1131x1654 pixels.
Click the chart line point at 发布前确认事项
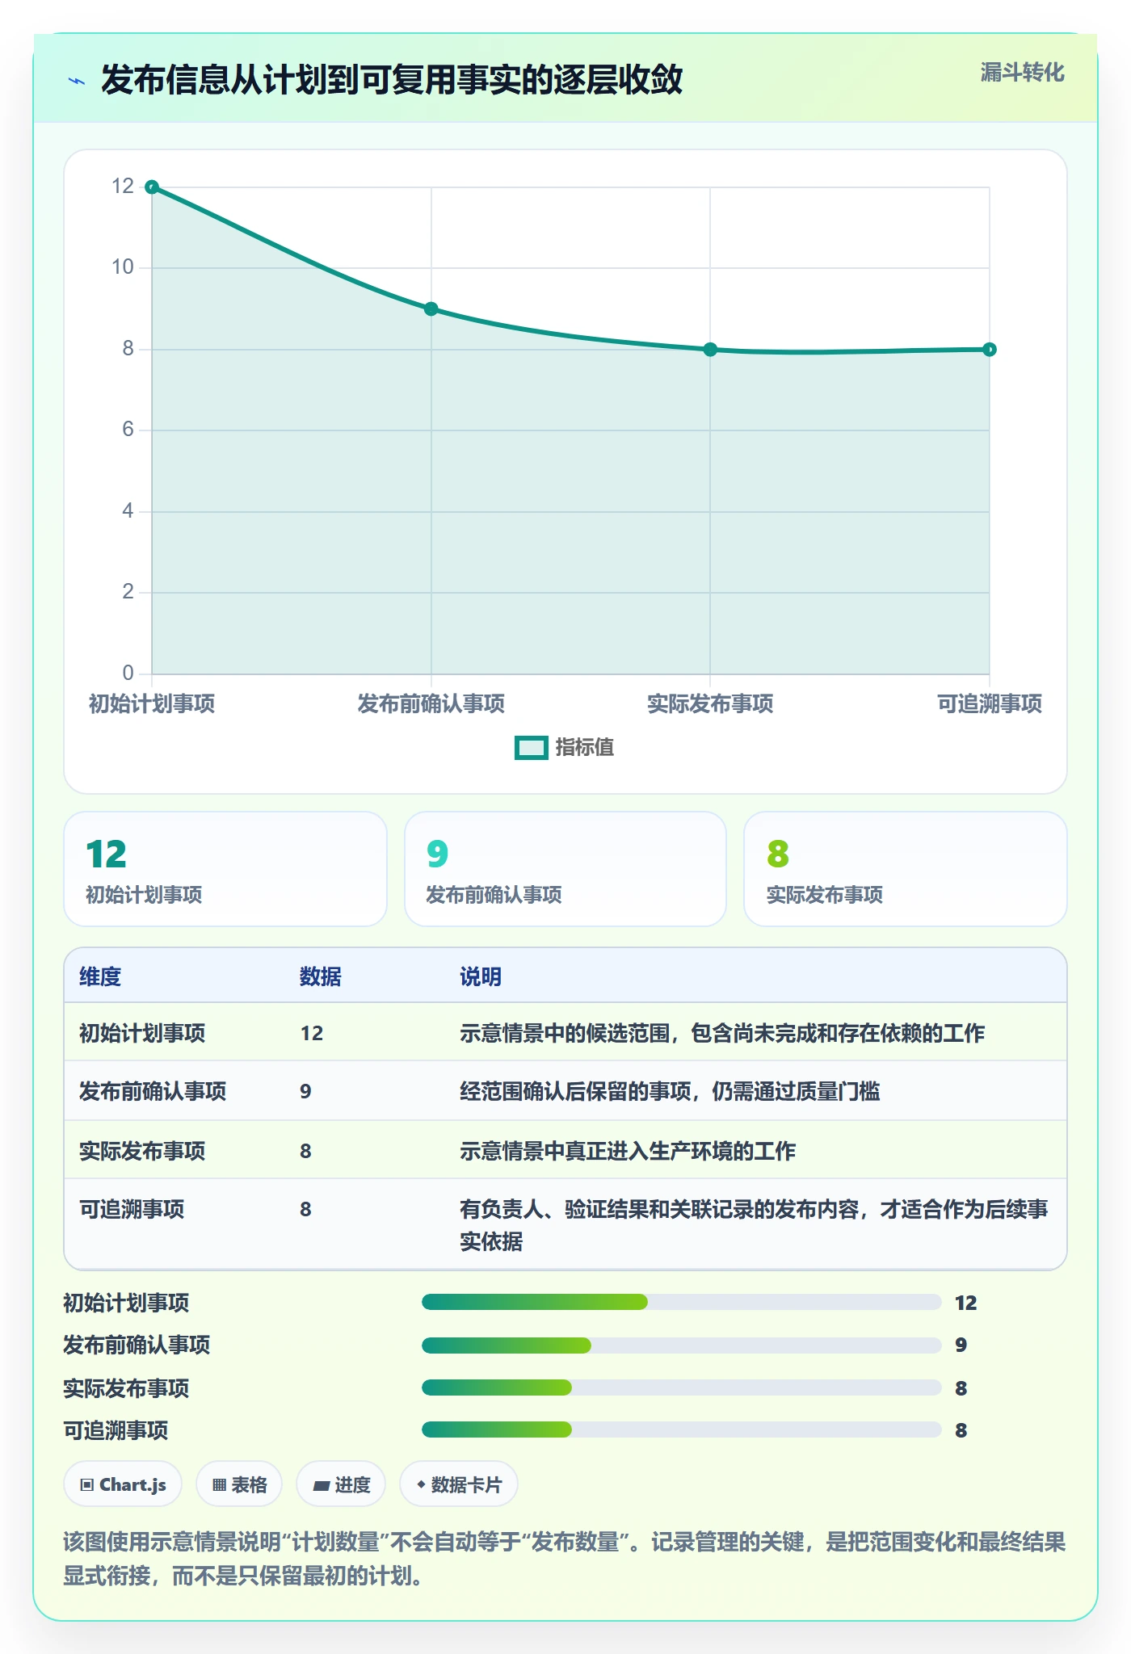pos(431,309)
